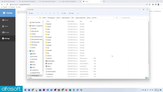Image resolution: width=163 pixels, height=92 pixels.
Task: Open Home in the myApp sidebar
Action: 8,20
